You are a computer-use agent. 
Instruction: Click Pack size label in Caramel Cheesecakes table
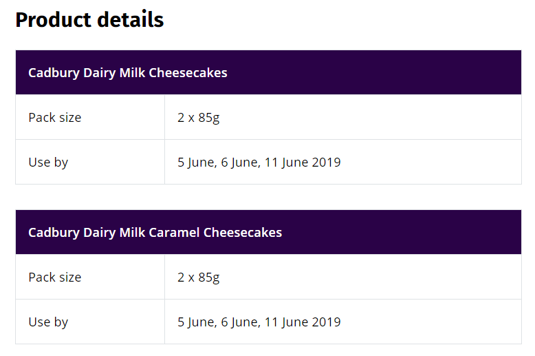[55, 277]
